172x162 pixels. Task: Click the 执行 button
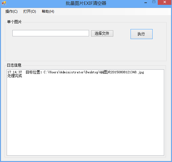click(x=141, y=34)
